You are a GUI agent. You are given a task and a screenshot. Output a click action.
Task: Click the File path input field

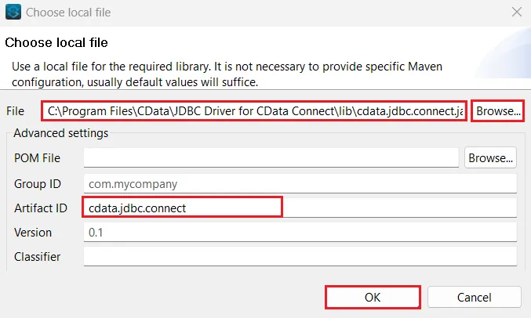click(255, 111)
